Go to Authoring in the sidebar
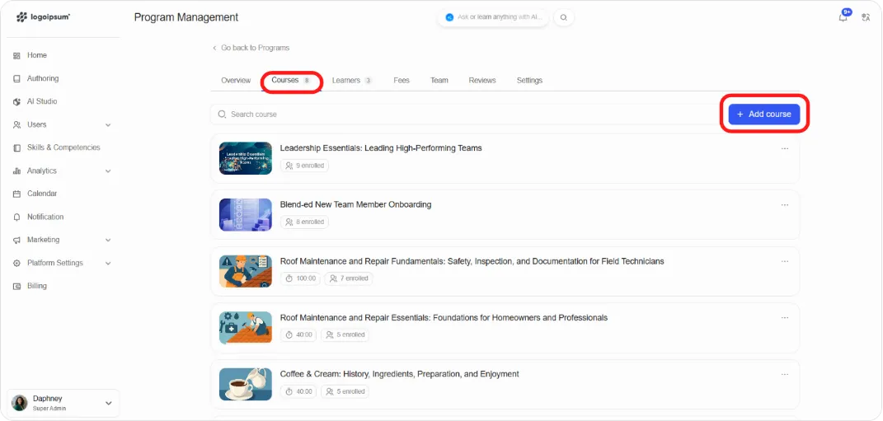883x421 pixels. (x=43, y=78)
